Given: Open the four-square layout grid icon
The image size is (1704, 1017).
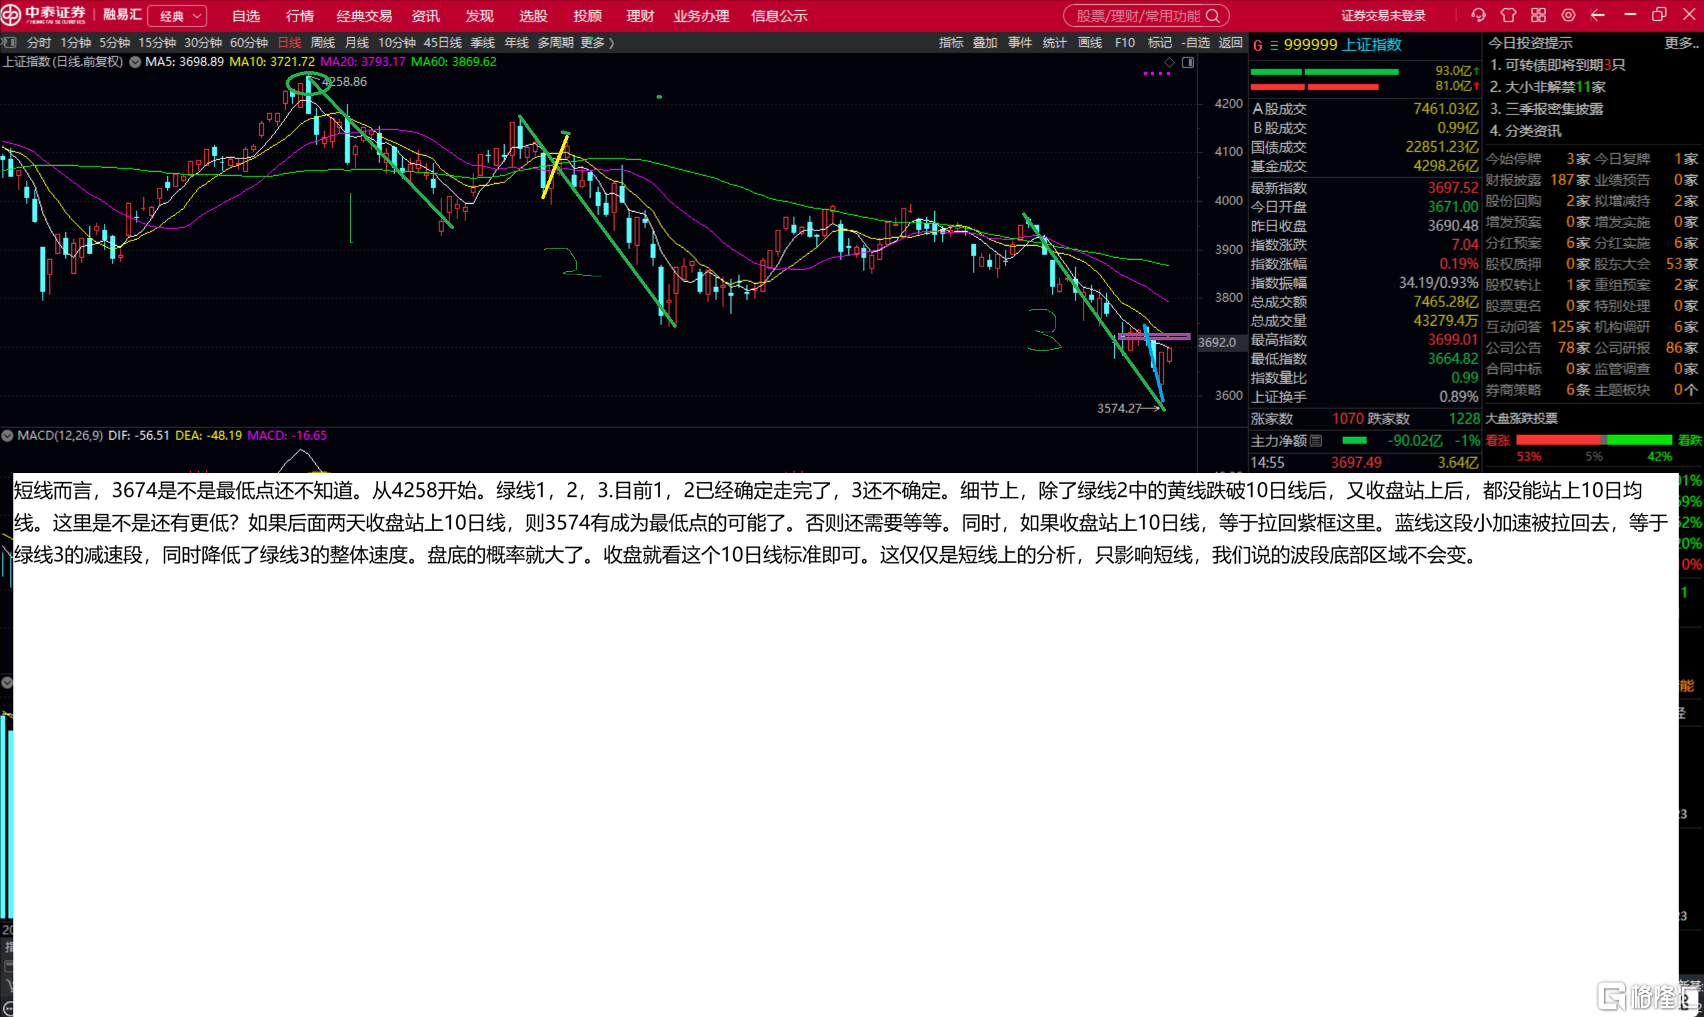Looking at the screenshot, I should (x=1538, y=15).
